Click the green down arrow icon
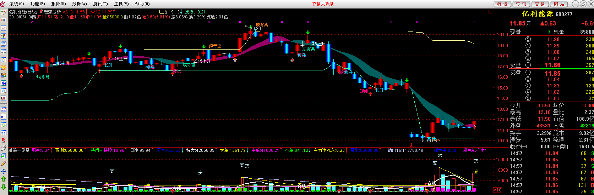The width and height of the screenshot is (594, 195). pyautogui.click(x=3, y=187)
